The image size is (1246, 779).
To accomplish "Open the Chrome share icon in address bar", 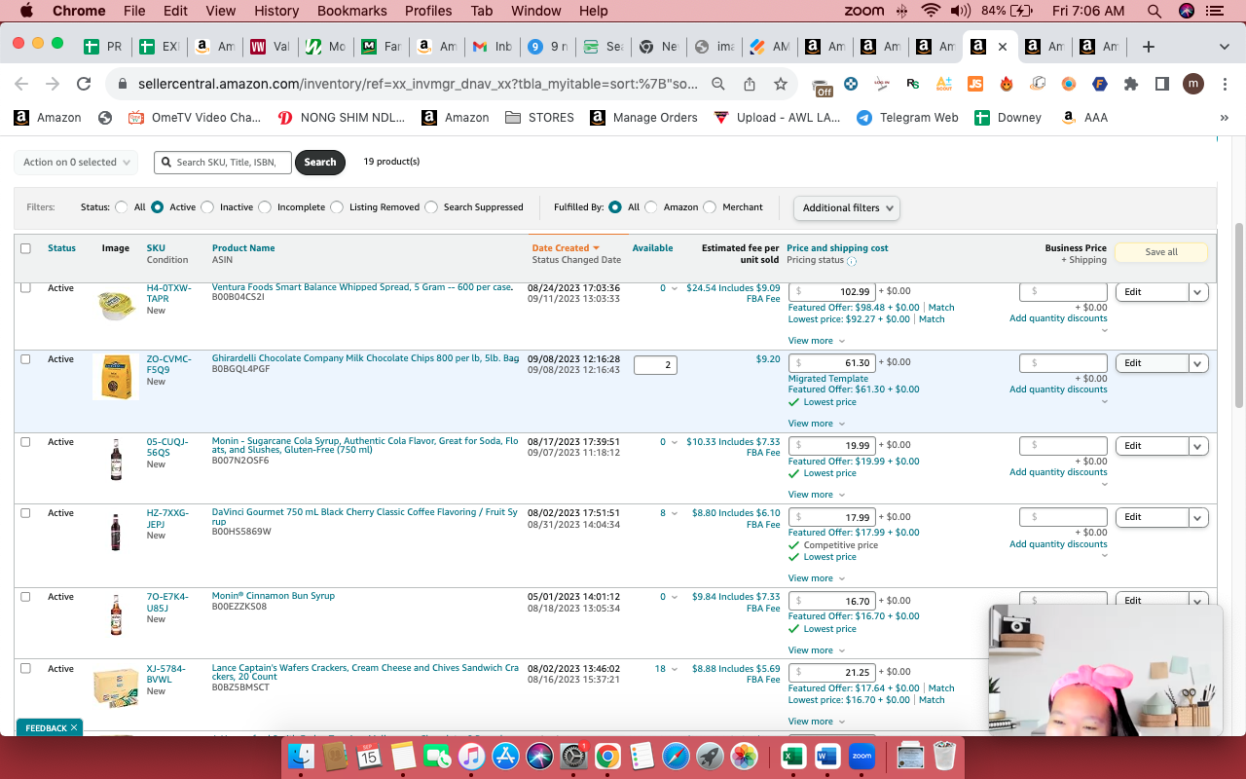I will 750,84.
